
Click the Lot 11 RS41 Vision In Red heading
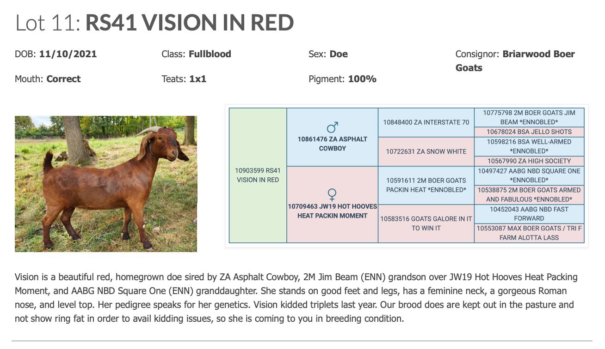[x=154, y=23]
